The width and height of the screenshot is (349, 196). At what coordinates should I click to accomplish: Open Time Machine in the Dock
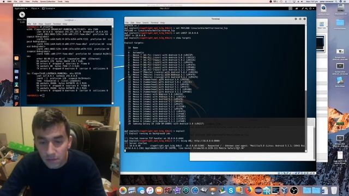click(x=186, y=191)
